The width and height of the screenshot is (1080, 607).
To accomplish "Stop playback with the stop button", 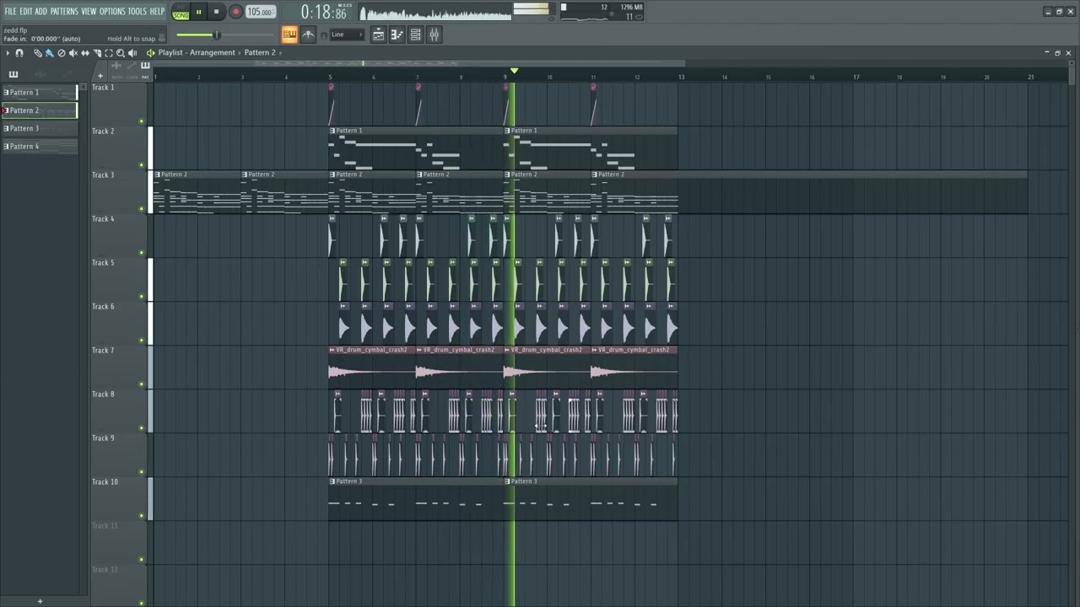I will pyautogui.click(x=216, y=12).
